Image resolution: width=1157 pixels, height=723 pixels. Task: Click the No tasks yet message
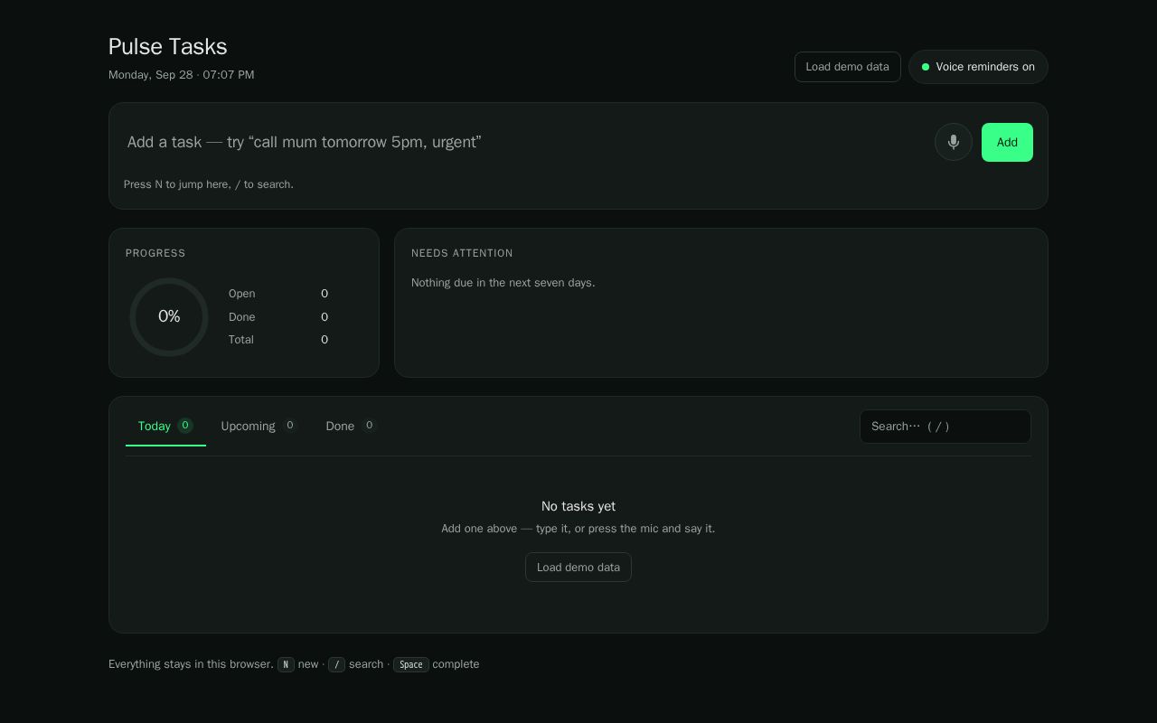[578, 506]
